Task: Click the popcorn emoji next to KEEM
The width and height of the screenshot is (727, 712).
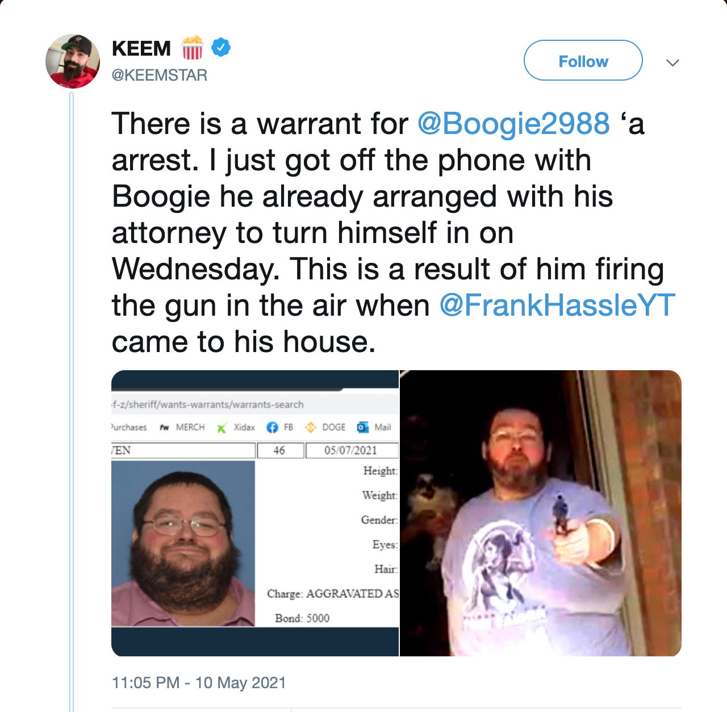Action: point(192,47)
